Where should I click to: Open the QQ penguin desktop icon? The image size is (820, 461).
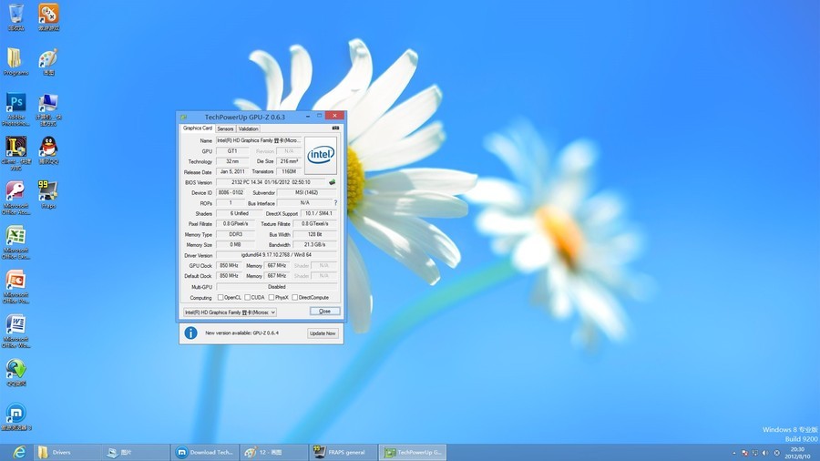coord(47,147)
